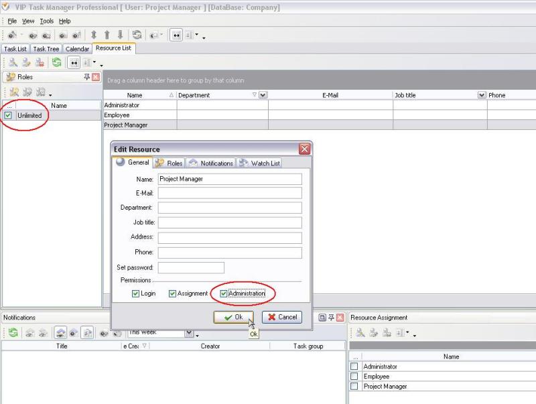Image resolution: width=536 pixels, height=404 pixels.
Task: Click the delete resource icon with red X
Action: [x=40, y=62]
